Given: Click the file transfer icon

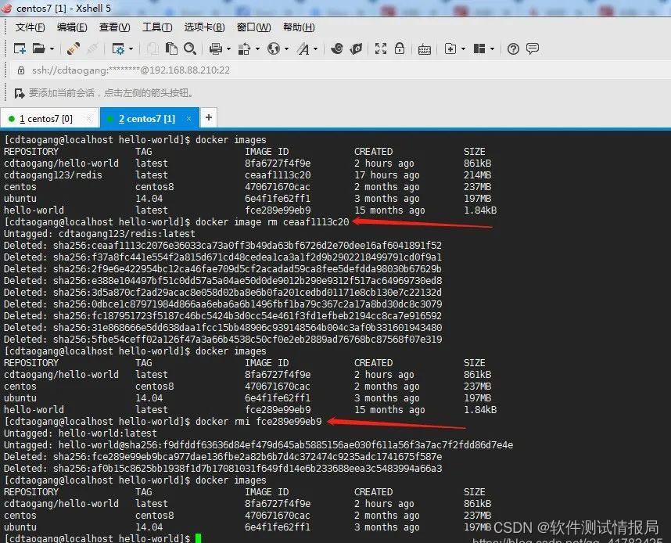Looking at the screenshot, I should (244, 49).
